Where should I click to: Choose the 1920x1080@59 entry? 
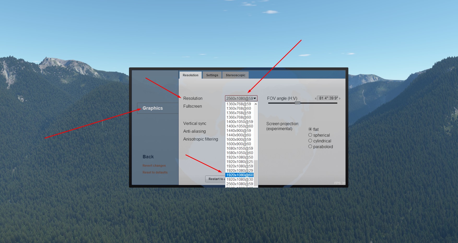(x=239, y=166)
